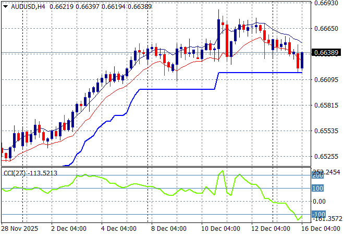Click the 0.66095 price scale label

click(326, 79)
